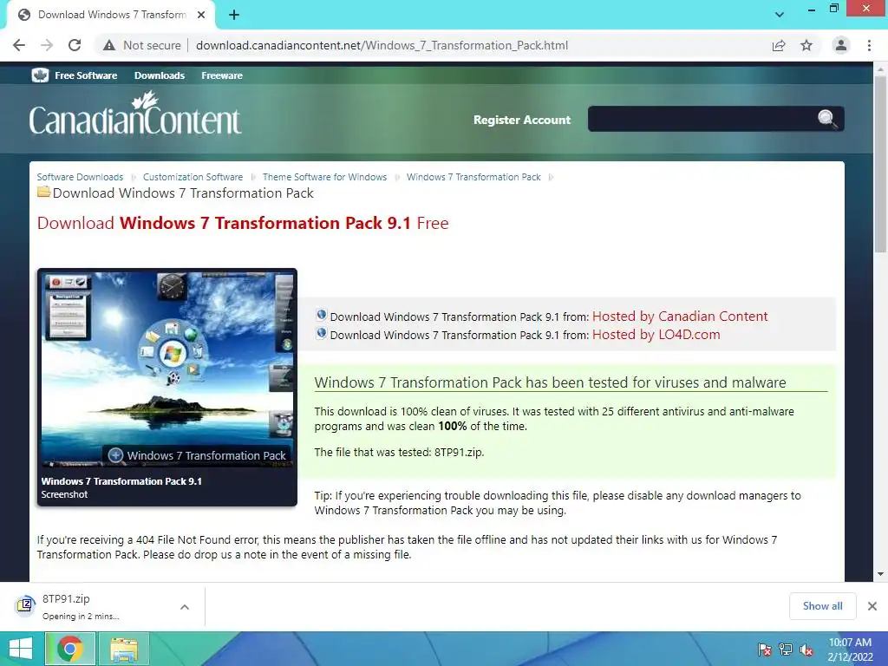The width and height of the screenshot is (888, 666).
Task: Click the page vertical scrollbar thumb
Action: pos(880,164)
